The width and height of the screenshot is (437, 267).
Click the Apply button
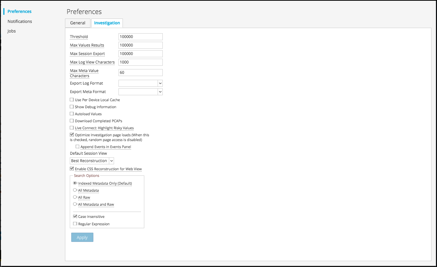pyautogui.click(x=82, y=237)
